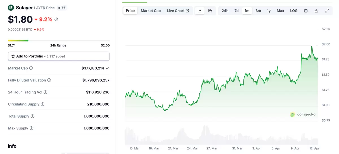Click the $1.80 current price
Screen dimensions: 339x154
coord(20,19)
